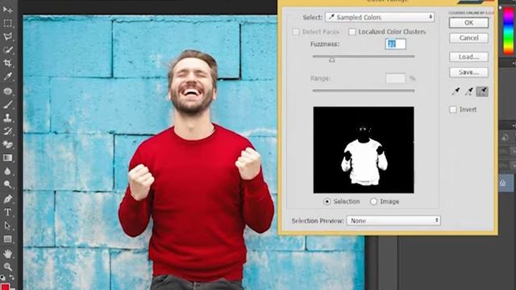Click the Range percentage field

coord(396,78)
